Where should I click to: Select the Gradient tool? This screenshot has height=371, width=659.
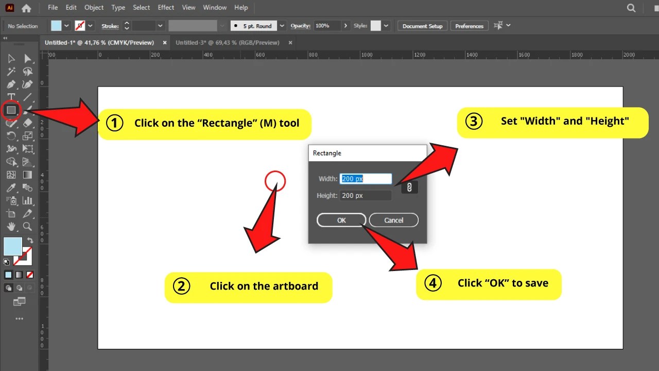27,175
